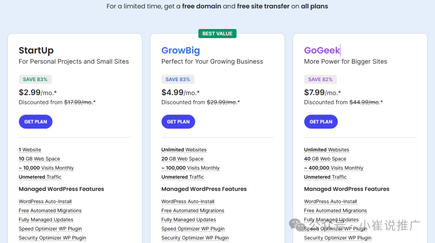Click the GoGeek SAVE 82% label

pos(320,79)
